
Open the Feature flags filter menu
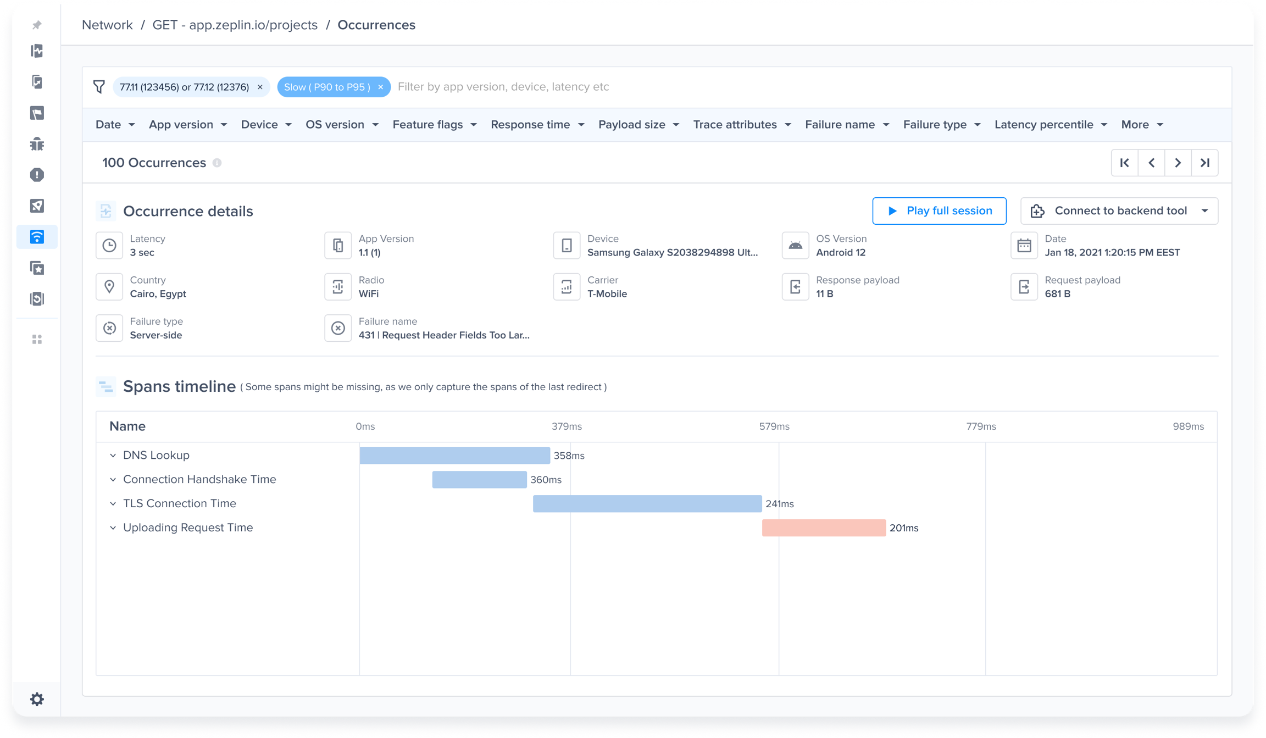click(x=434, y=125)
